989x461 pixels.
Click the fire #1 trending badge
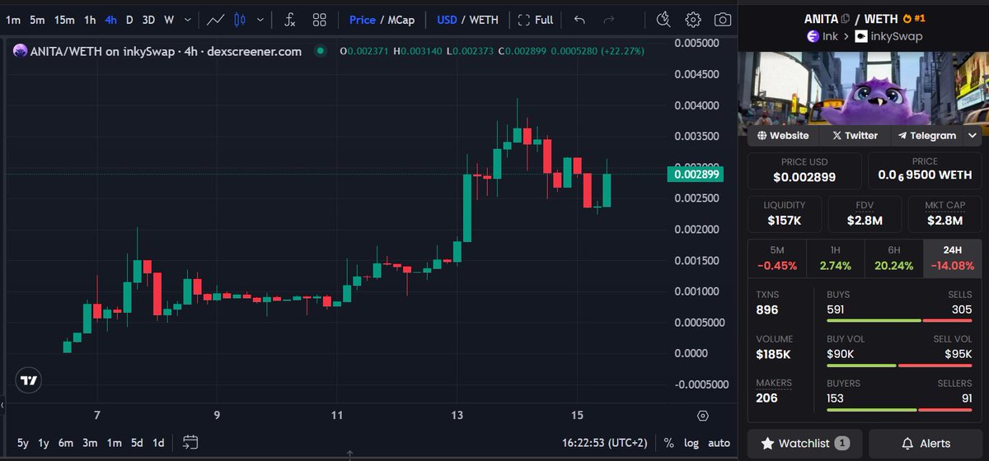pyautogui.click(x=914, y=18)
